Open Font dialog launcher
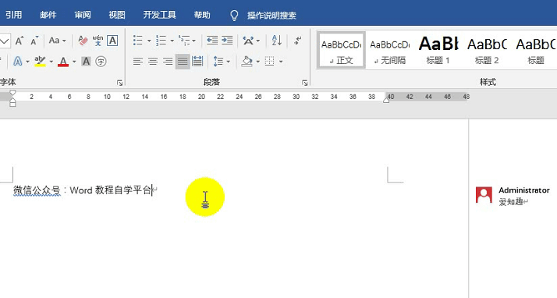The image size is (557, 298). point(119,83)
